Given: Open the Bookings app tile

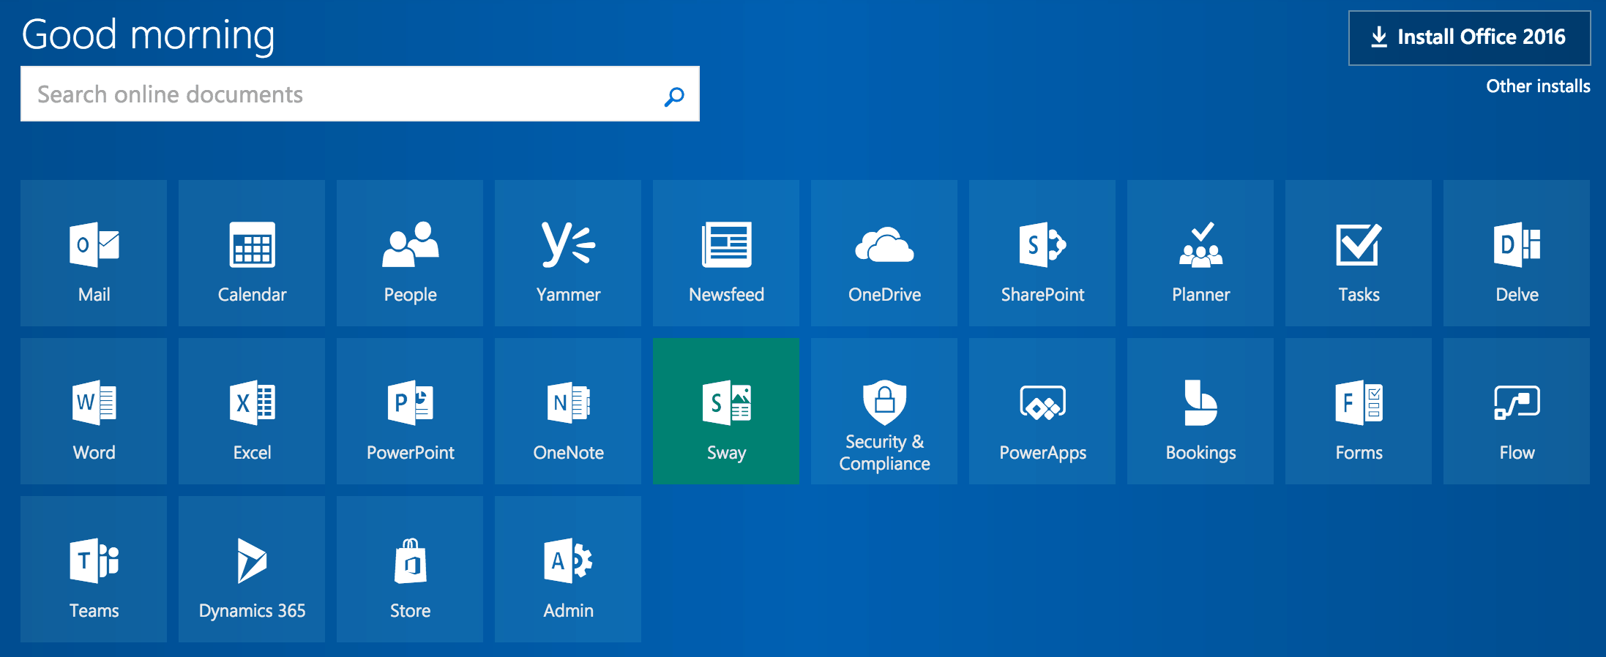Looking at the screenshot, I should coord(1200,411).
